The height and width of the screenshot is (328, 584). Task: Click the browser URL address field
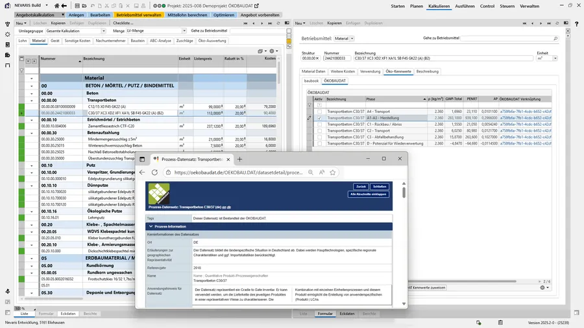pyautogui.click(x=238, y=172)
